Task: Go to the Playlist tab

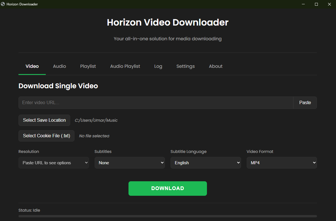Action: click(88, 66)
